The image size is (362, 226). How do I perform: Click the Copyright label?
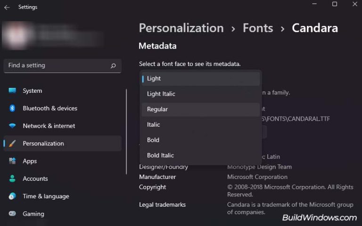point(152,187)
